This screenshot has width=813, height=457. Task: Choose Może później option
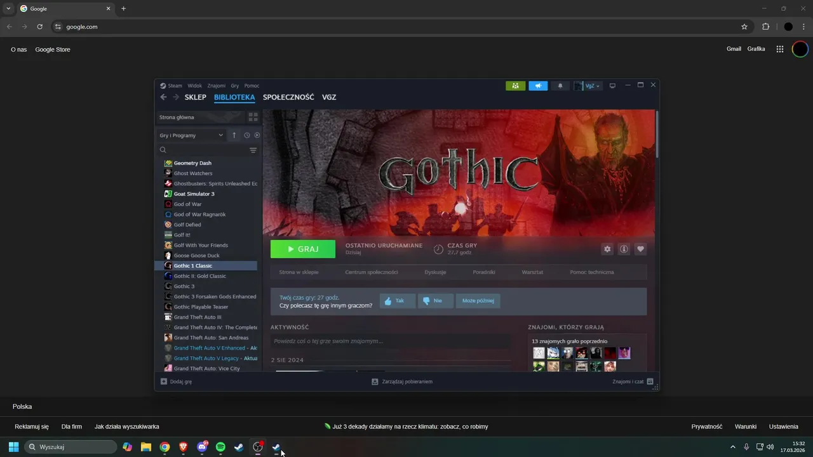[478, 301]
